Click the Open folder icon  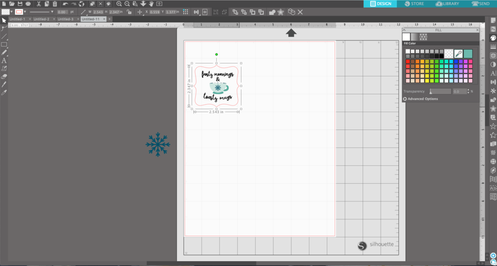click(11, 4)
